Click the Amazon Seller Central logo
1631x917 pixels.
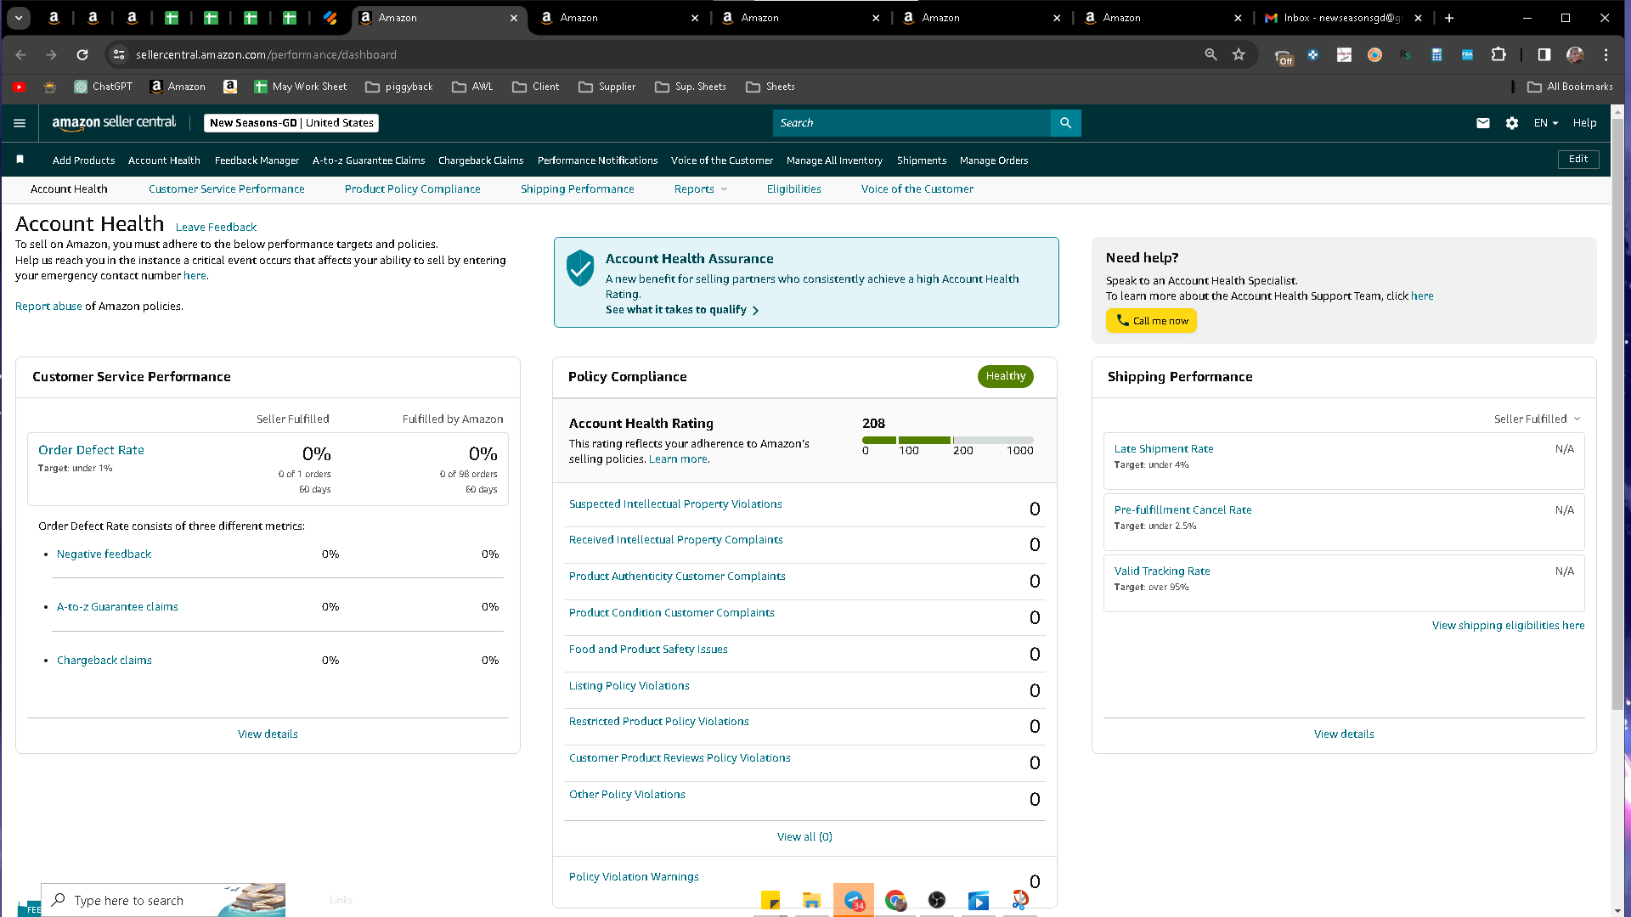pos(114,122)
